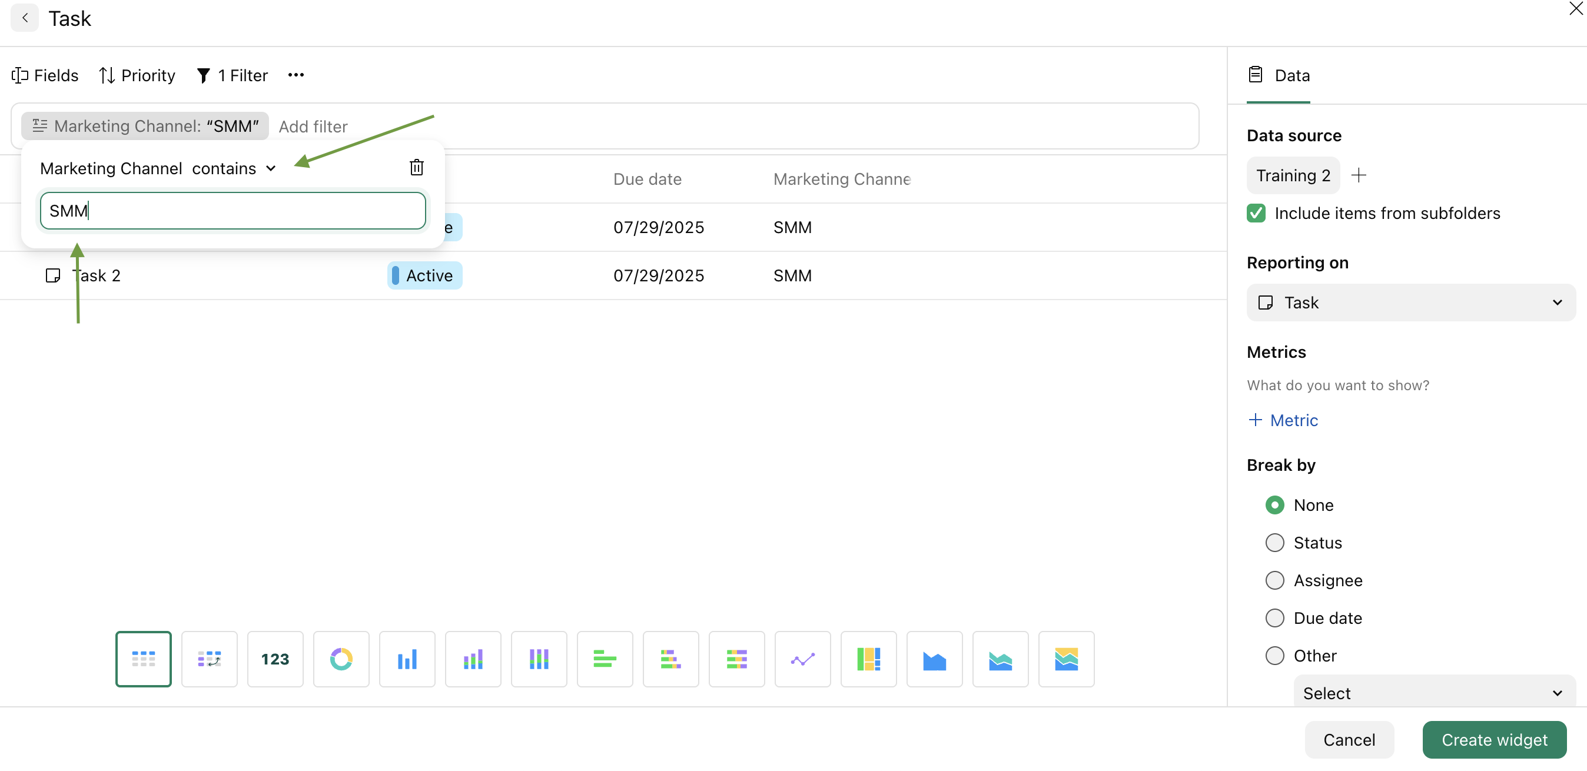The width and height of the screenshot is (1587, 771).
Task: Select Status under Break by
Action: coord(1274,543)
